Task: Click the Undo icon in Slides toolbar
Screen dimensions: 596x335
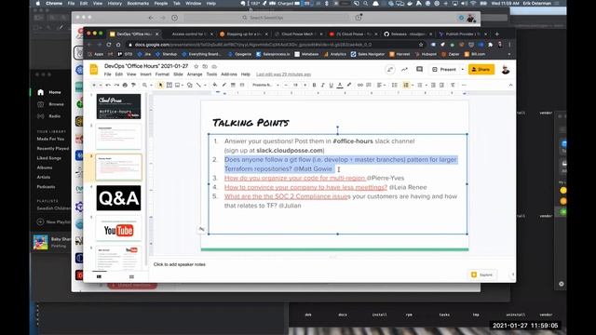Action: (x=108, y=85)
